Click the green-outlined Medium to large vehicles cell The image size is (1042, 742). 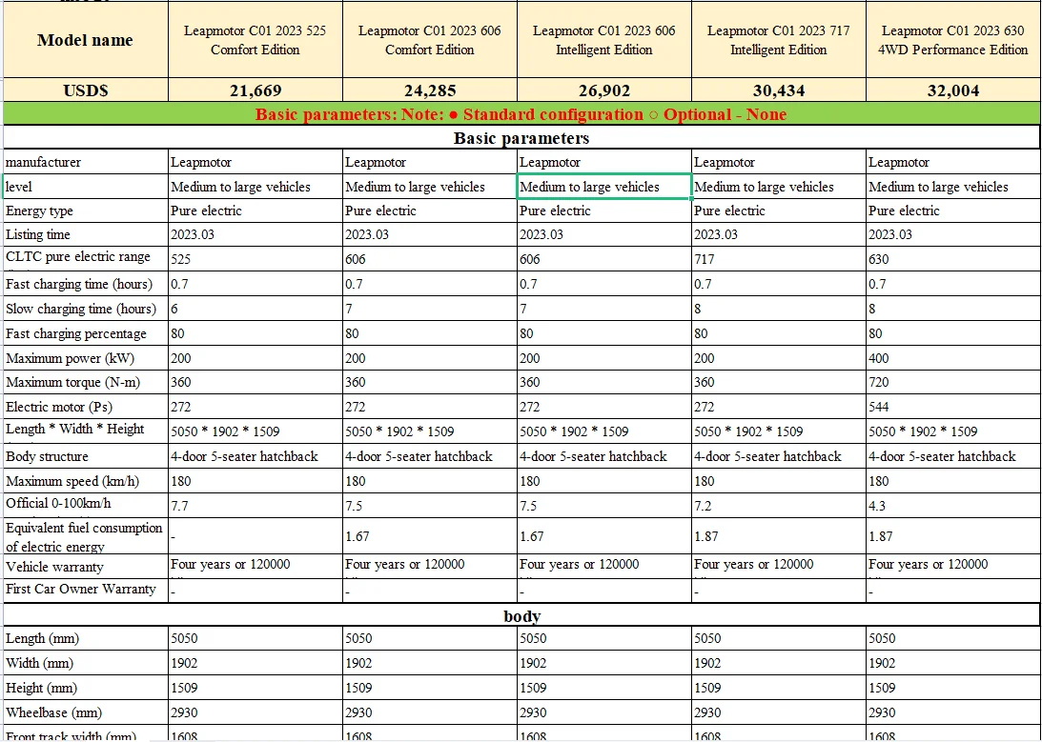pos(604,187)
